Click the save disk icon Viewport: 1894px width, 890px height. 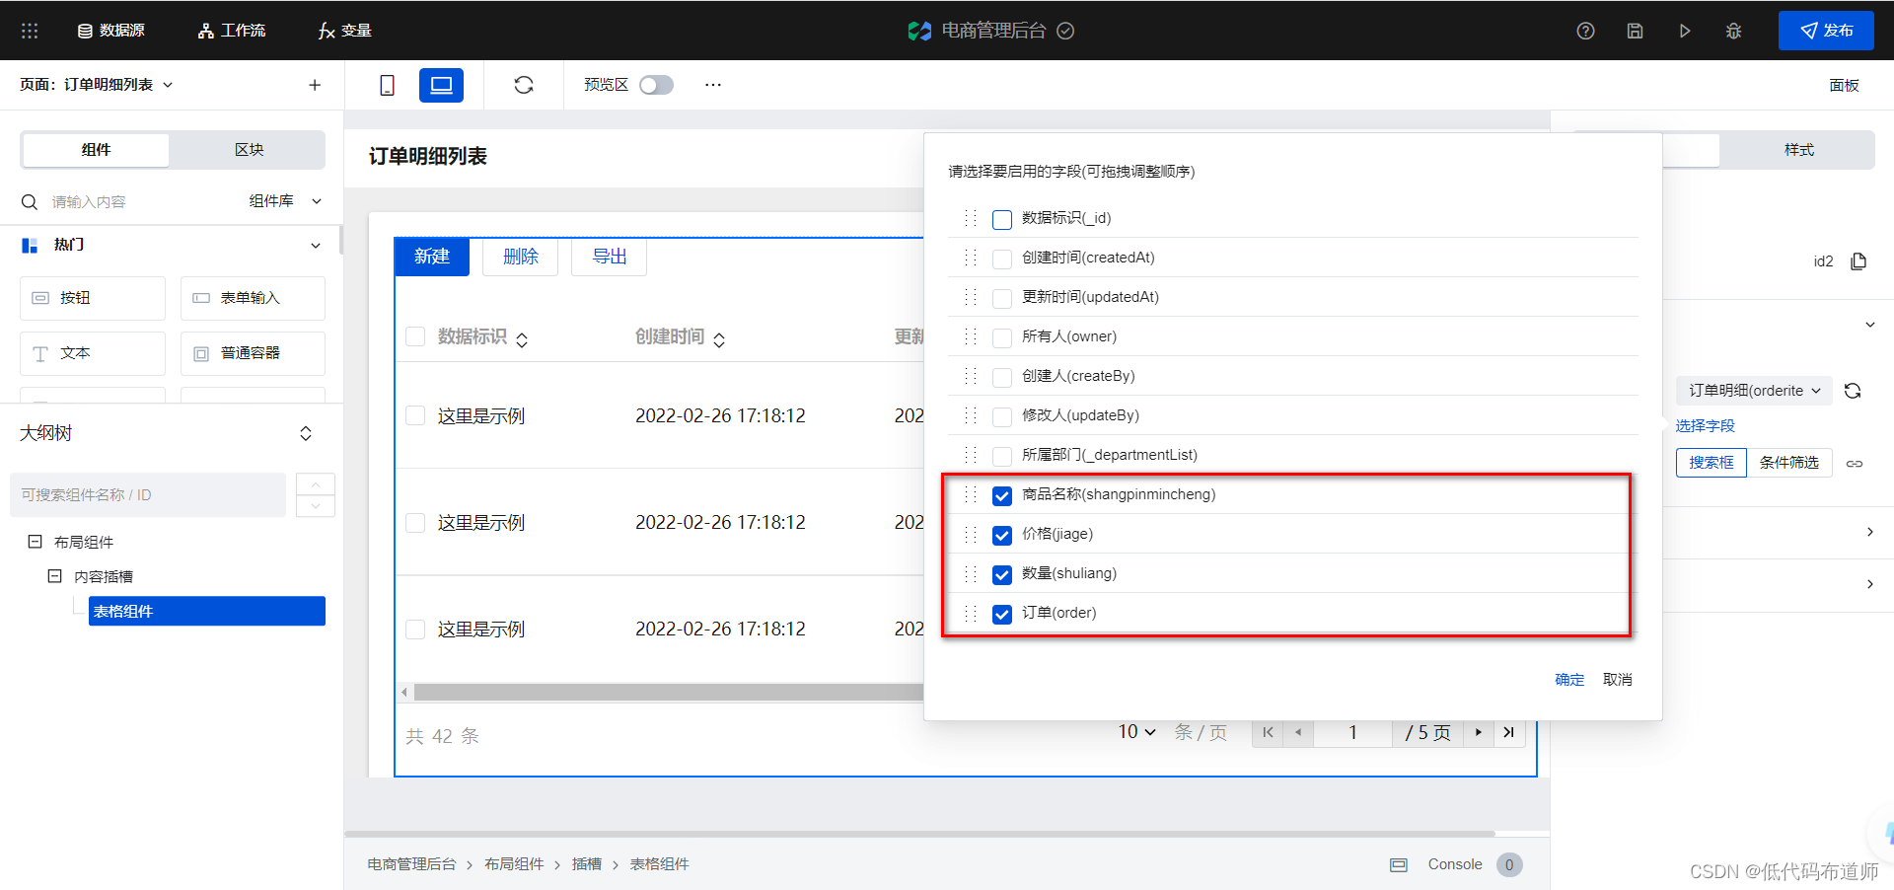pos(1635,31)
